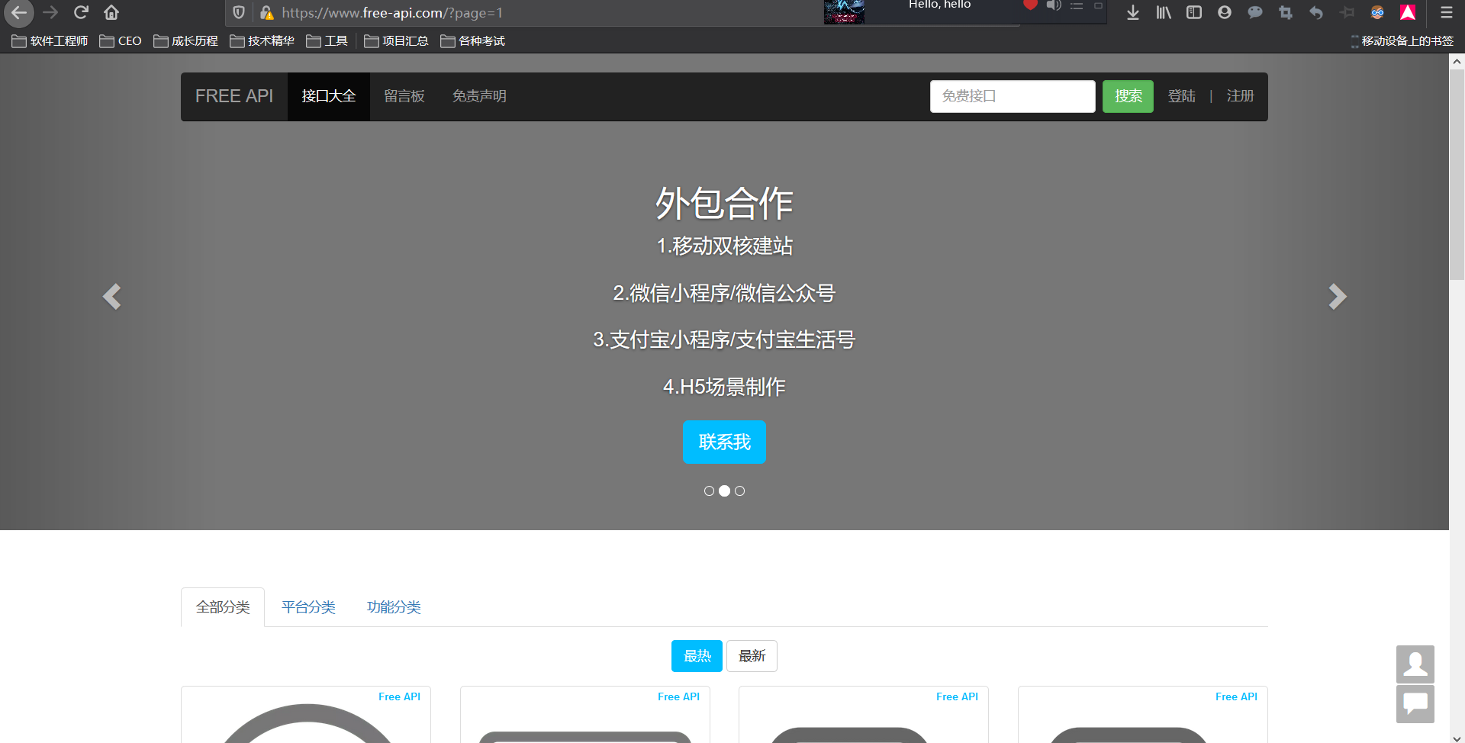Open the 成长历程 bookmarks folder
Viewport: 1465px width, 743px height.
[x=185, y=40]
